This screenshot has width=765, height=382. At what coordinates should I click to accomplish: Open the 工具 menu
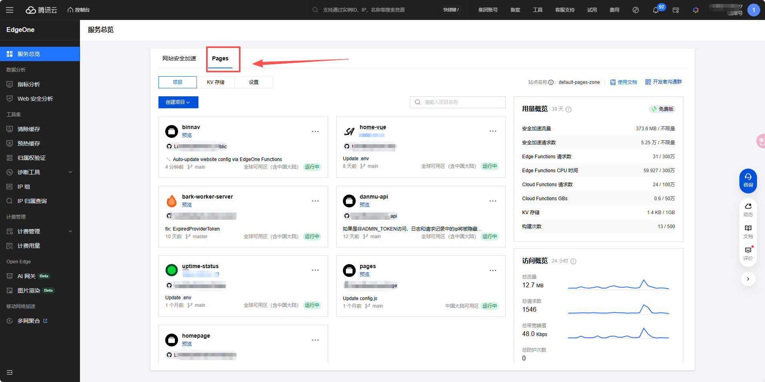(x=538, y=10)
